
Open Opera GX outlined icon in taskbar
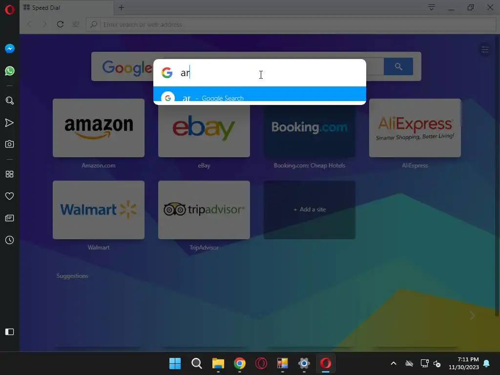[x=261, y=363]
